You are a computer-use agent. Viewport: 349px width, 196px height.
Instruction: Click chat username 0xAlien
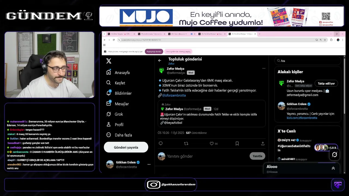(x=14, y=139)
